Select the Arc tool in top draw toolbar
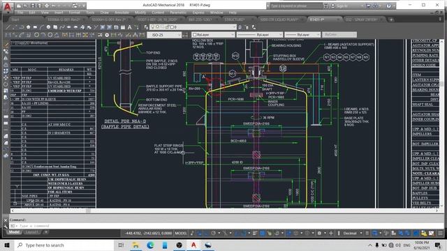 click(42, 27)
